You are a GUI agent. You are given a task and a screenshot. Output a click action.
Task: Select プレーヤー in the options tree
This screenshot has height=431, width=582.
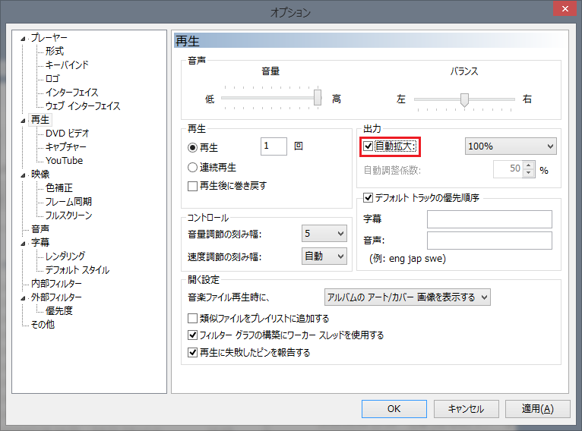49,37
